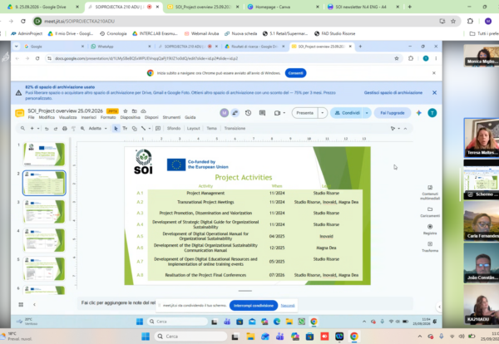Expand the Presenta options dropdown arrow
Screen dimensions: 499x344
pos(323,113)
